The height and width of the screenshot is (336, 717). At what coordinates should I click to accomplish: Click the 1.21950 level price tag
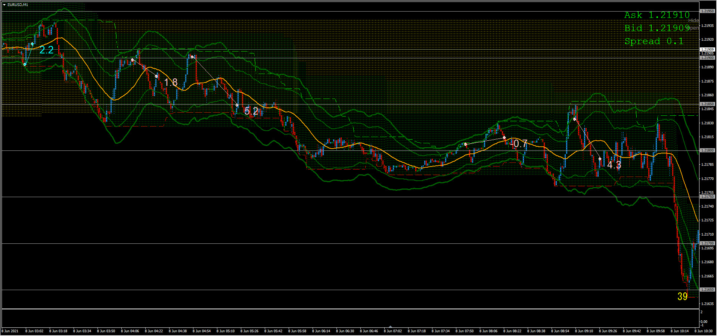coord(707,11)
